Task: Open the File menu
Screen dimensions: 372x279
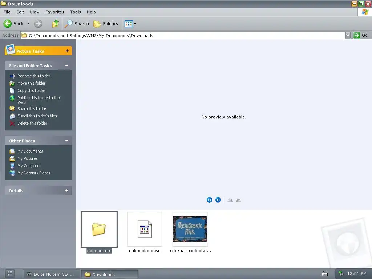Action: (7, 12)
